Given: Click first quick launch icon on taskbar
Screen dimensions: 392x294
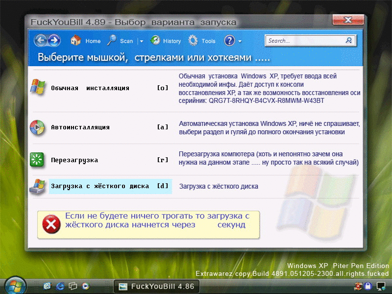Looking at the screenshot, I should coord(47,286).
